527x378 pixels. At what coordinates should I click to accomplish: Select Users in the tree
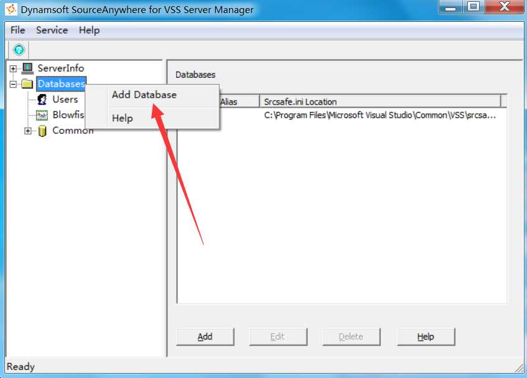[x=65, y=99]
